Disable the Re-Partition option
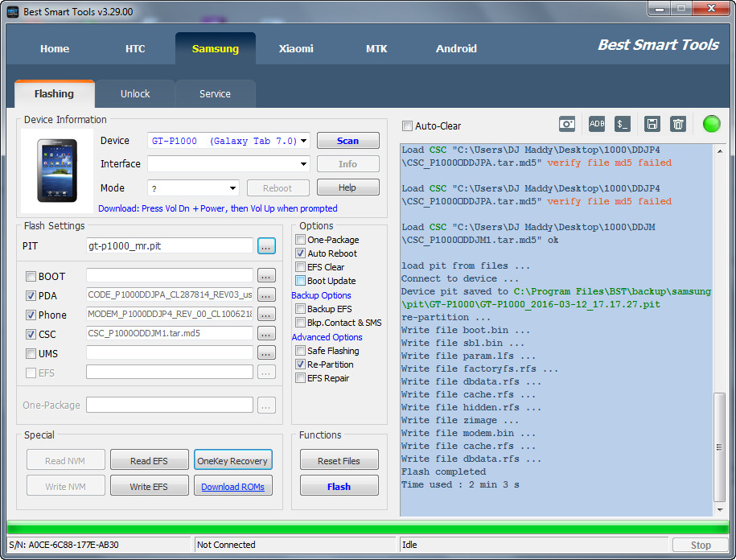 pos(300,364)
